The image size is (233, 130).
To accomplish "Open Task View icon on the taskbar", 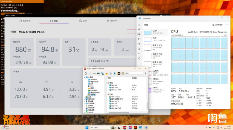I will click(119, 127).
